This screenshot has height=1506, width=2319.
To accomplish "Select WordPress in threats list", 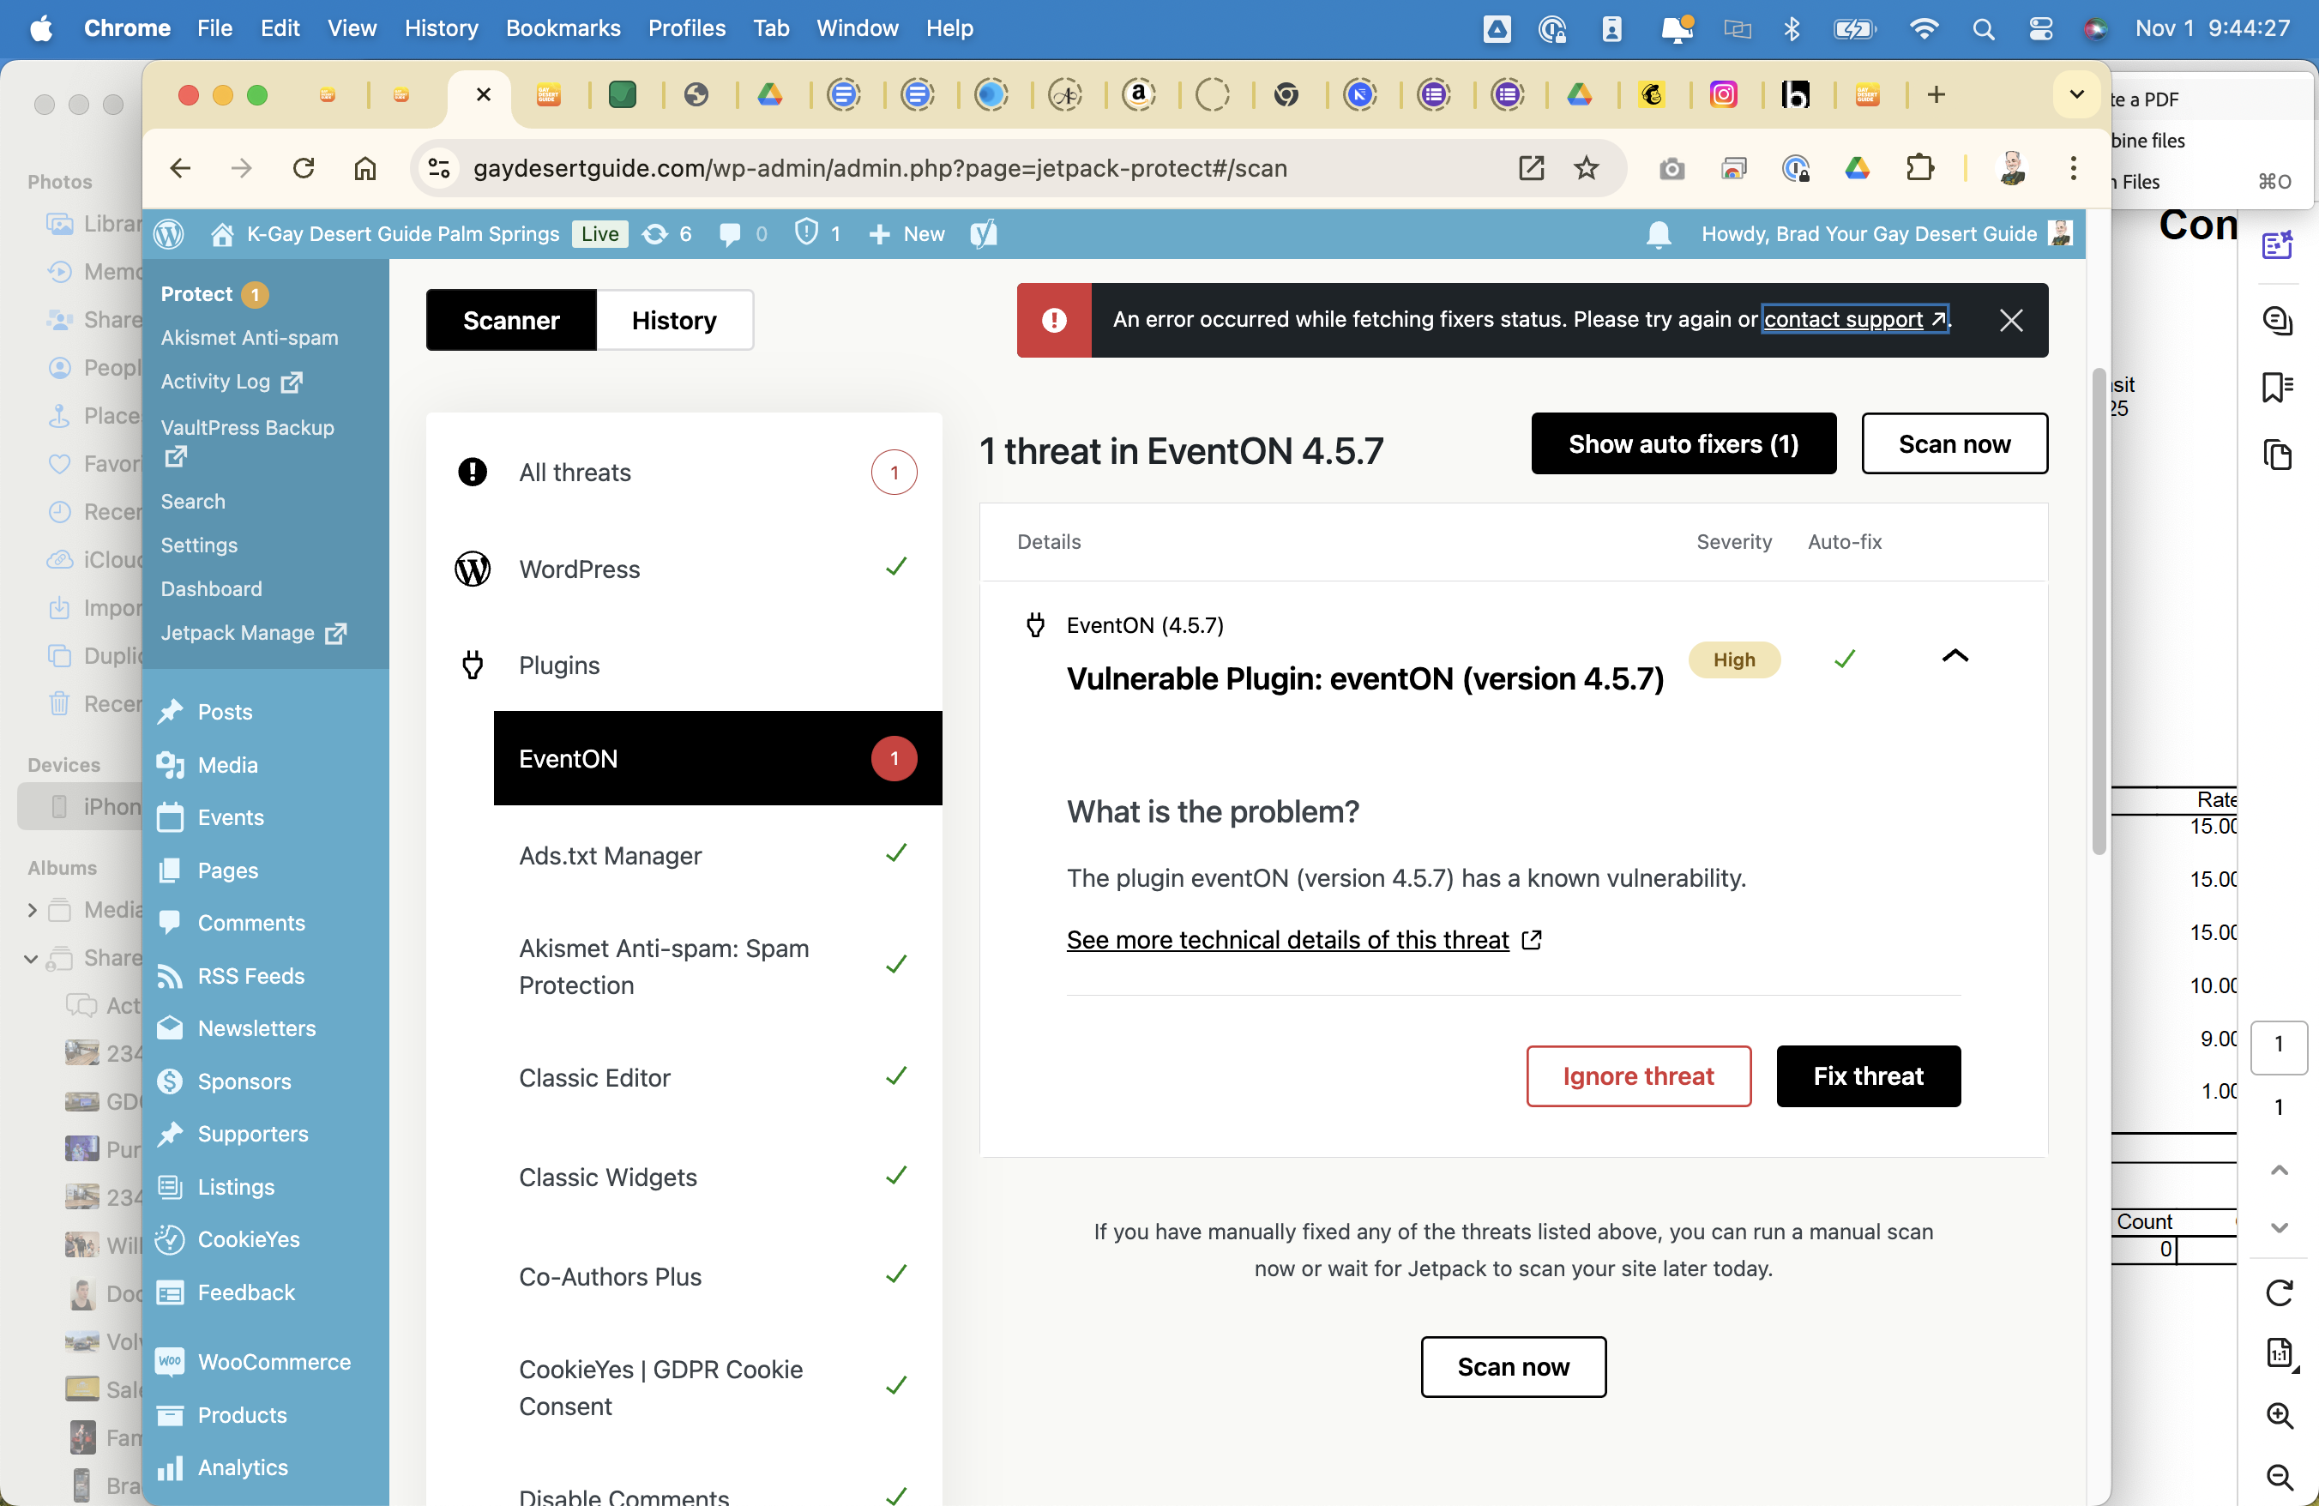I will pyautogui.click(x=685, y=569).
